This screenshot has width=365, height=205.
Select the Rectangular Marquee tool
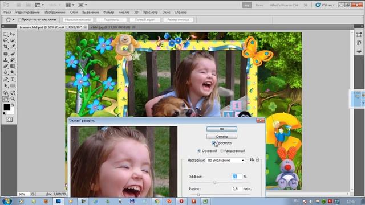[6, 34]
